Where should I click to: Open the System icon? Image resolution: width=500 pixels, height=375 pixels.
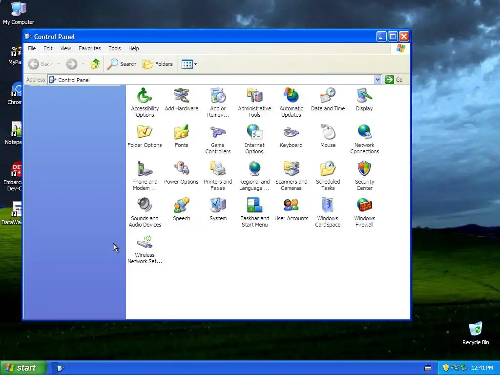[218, 209]
